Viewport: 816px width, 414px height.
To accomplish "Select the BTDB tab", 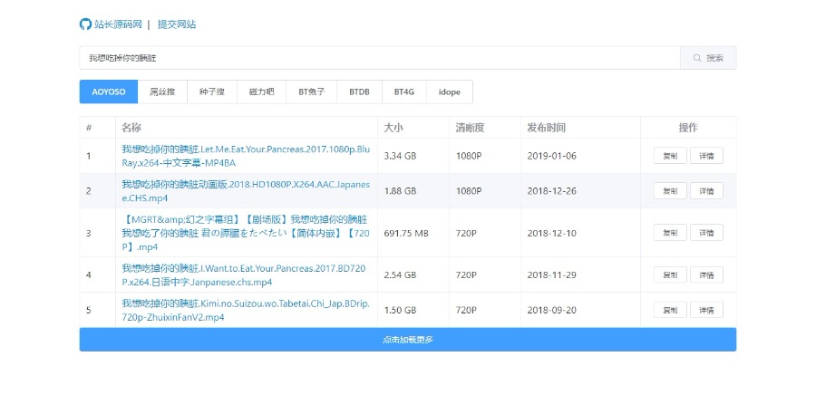I will [359, 91].
